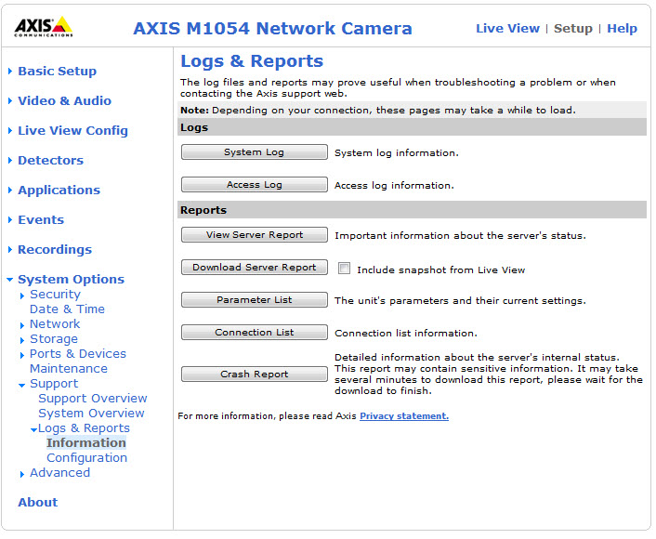The height and width of the screenshot is (539, 656).
Task: Open Basic Setup menu
Action: point(58,72)
